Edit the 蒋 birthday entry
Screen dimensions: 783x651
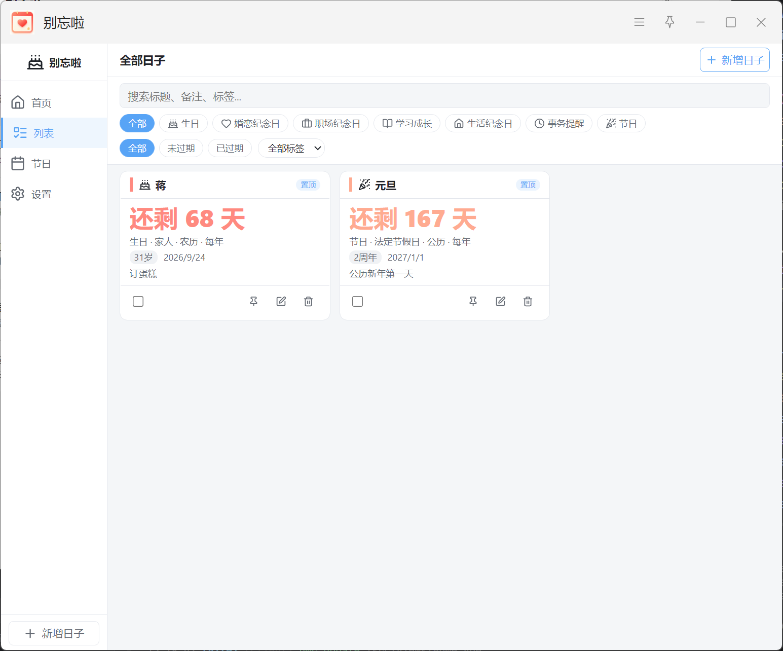tap(281, 302)
